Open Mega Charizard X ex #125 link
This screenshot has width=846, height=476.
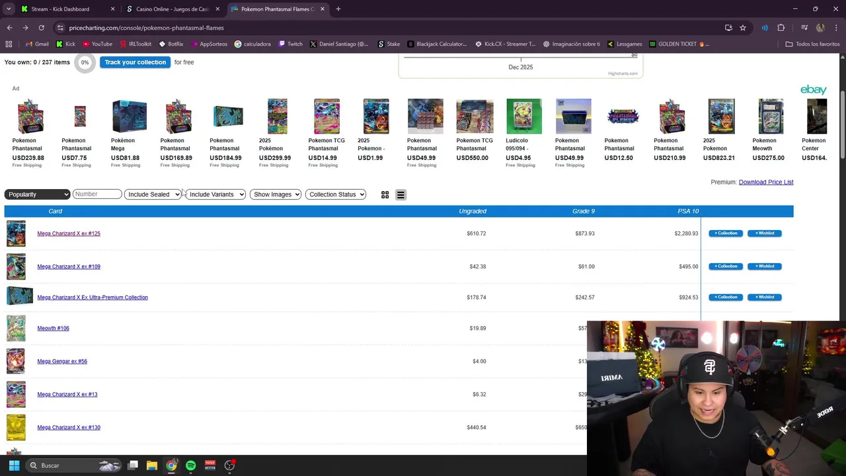coord(69,233)
